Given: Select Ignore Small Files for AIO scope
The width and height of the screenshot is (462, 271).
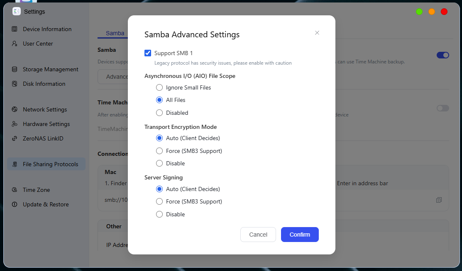Looking at the screenshot, I should [159, 87].
